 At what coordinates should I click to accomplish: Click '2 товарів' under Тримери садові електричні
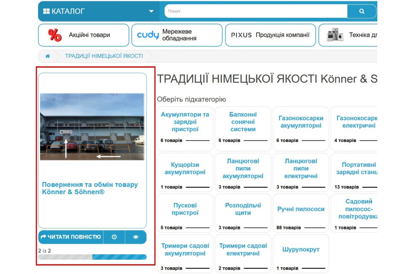pyautogui.click(x=229, y=268)
